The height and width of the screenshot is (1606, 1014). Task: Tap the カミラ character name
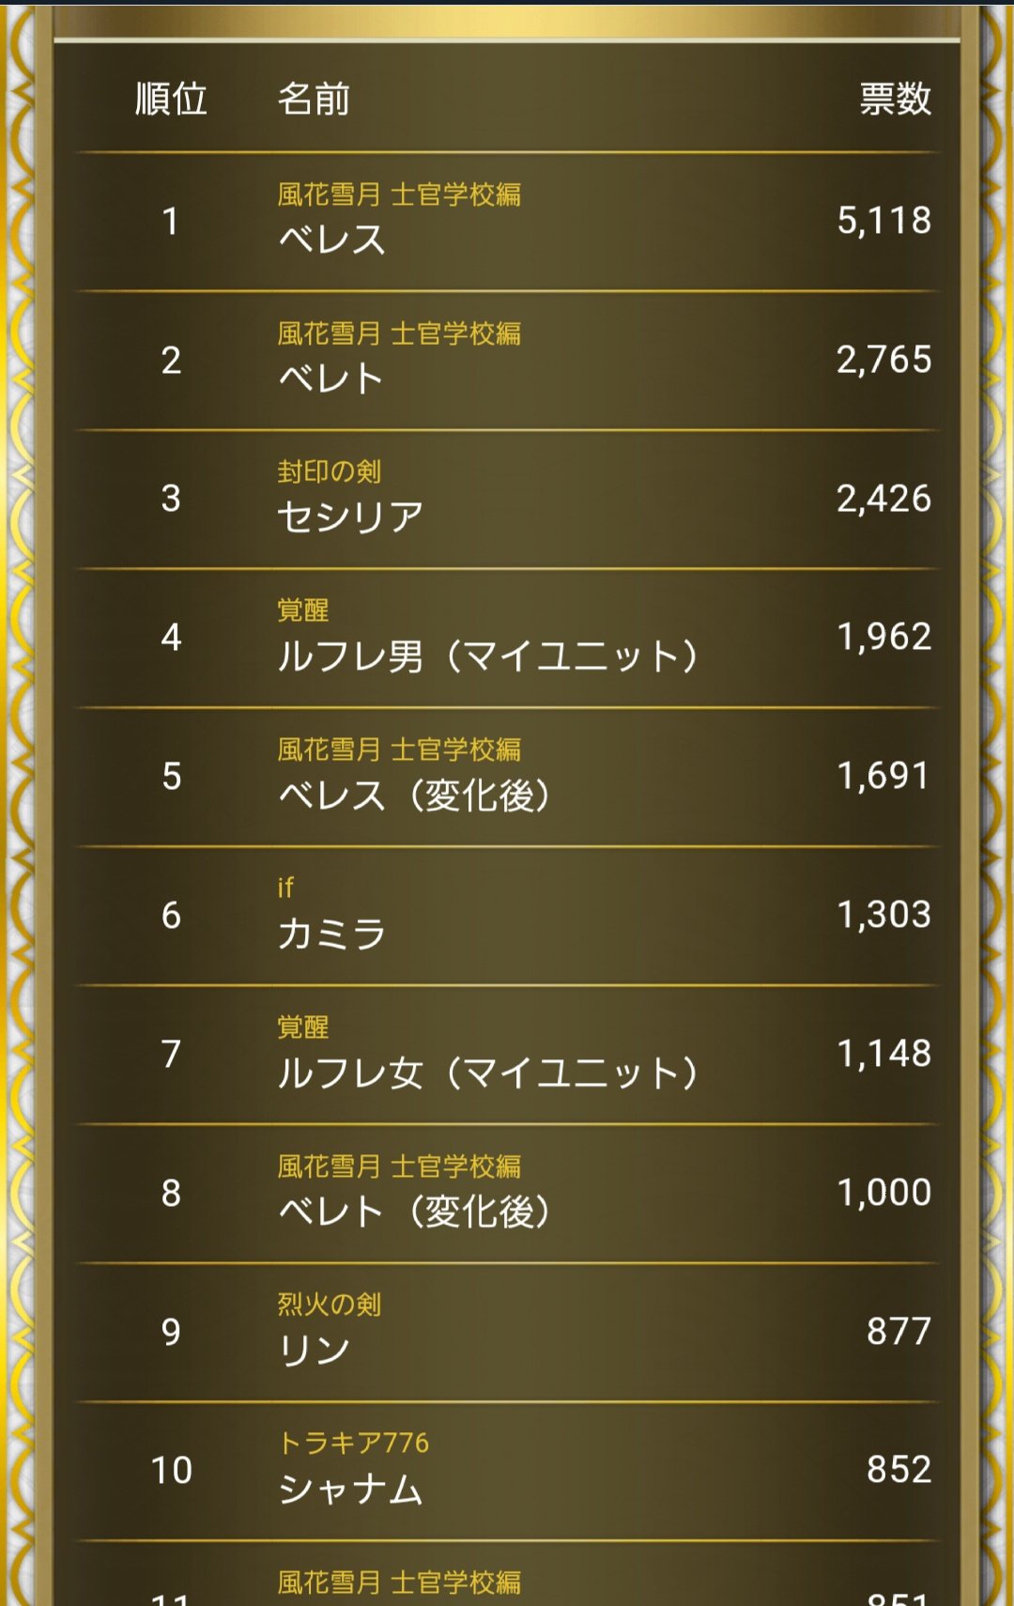[x=331, y=934]
